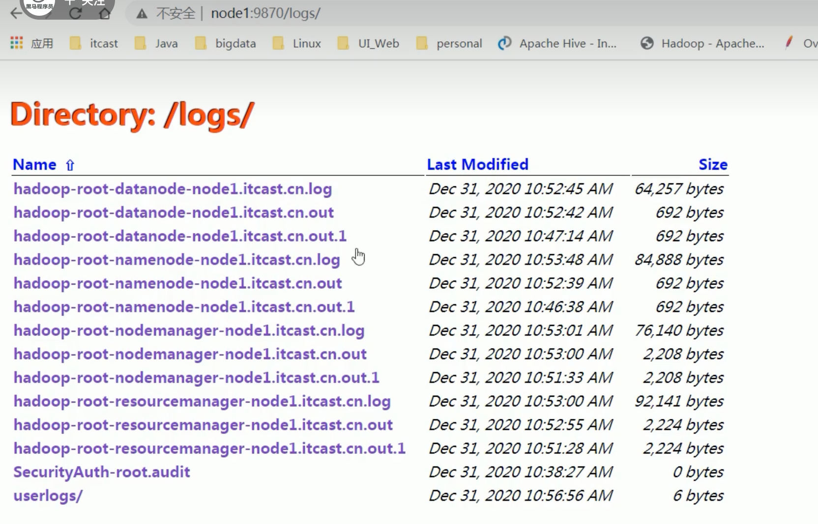Click timestamp Dec 31, 2020 10:47:14 AM
The width and height of the screenshot is (818, 524).
point(521,236)
